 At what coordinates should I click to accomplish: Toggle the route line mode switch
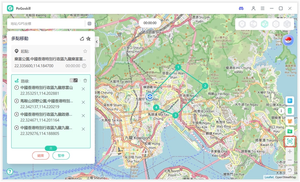[x=74, y=80]
